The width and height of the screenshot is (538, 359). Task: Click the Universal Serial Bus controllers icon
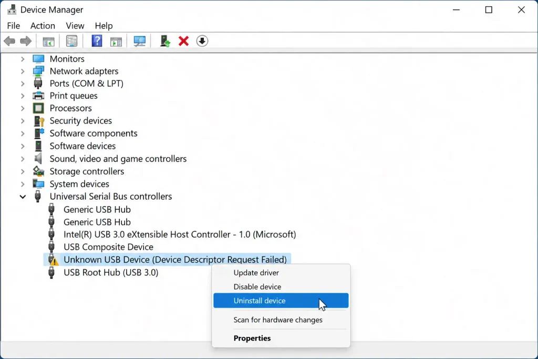(38, 196)
